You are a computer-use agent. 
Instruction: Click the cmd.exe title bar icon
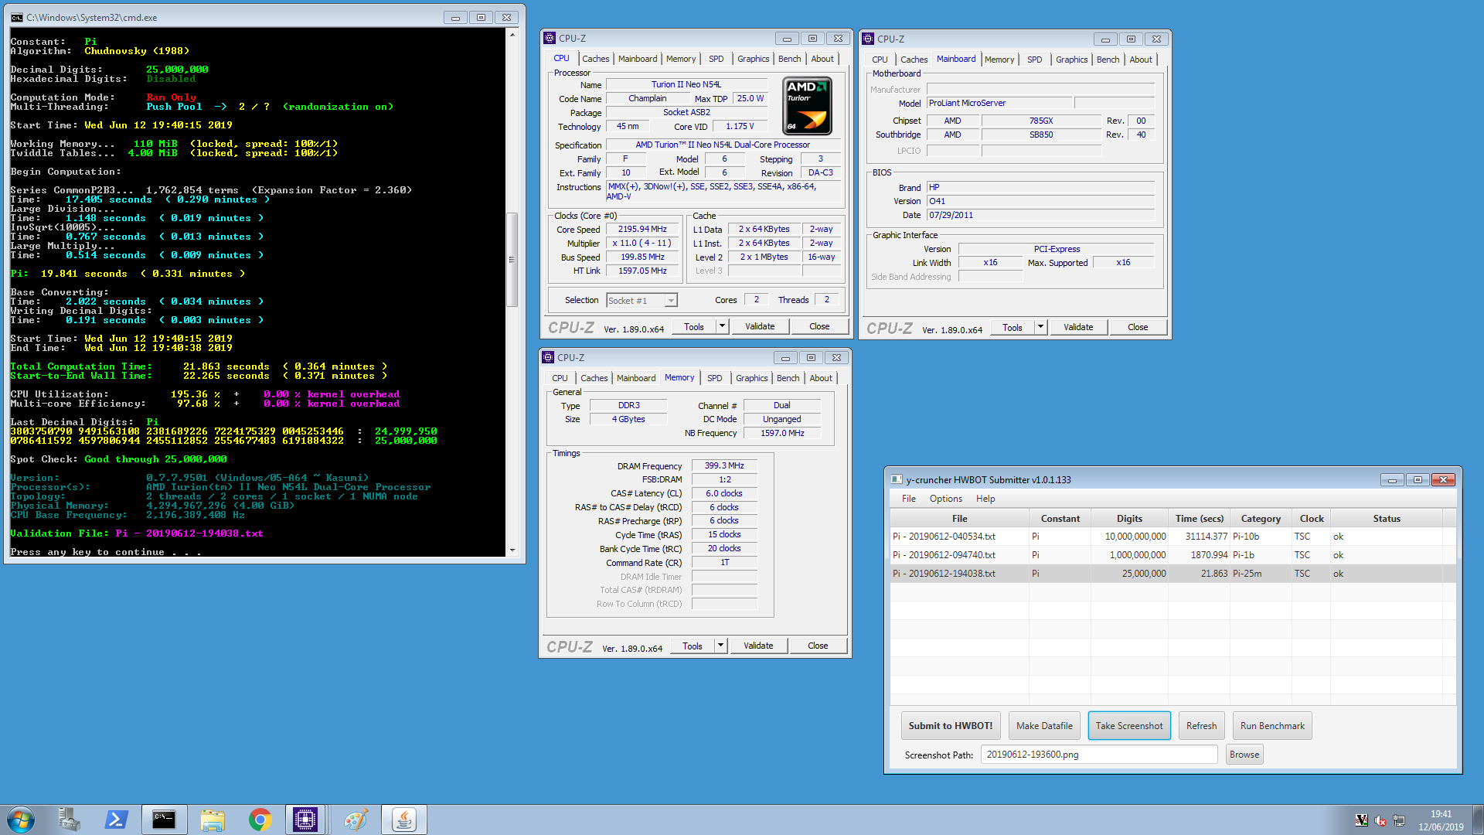17,17
